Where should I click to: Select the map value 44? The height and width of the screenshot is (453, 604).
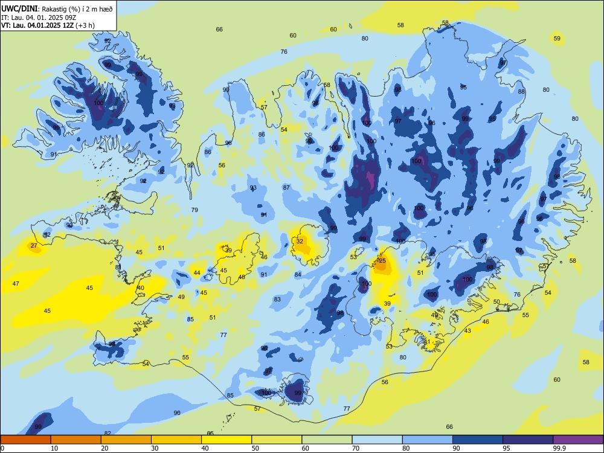coord(197,273)
